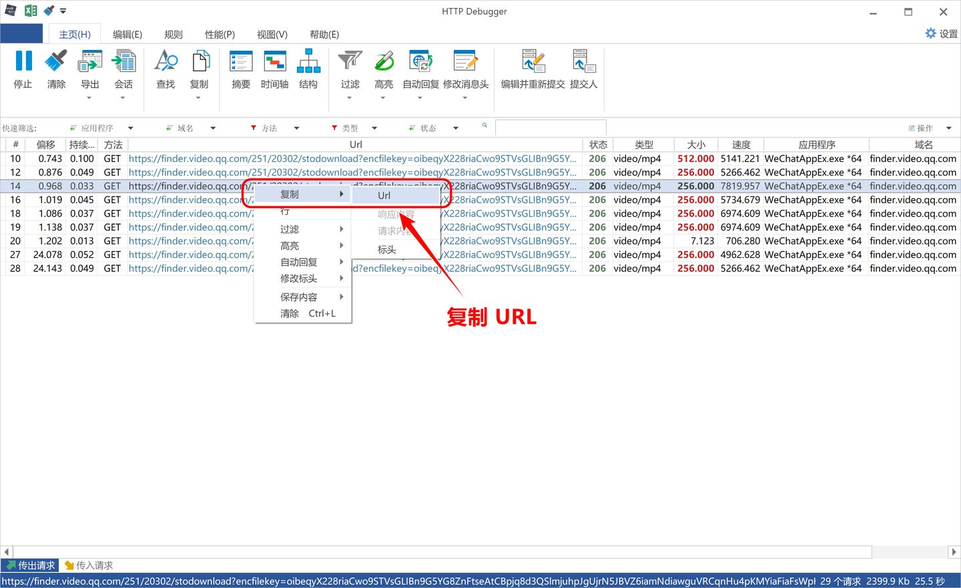Choose Url in the copy submenu
Viewport: 961px width, 588px height.
coord(396,195)
